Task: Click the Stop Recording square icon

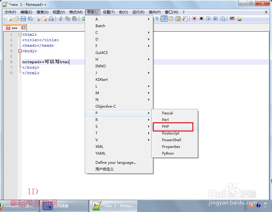Action: 201,19
